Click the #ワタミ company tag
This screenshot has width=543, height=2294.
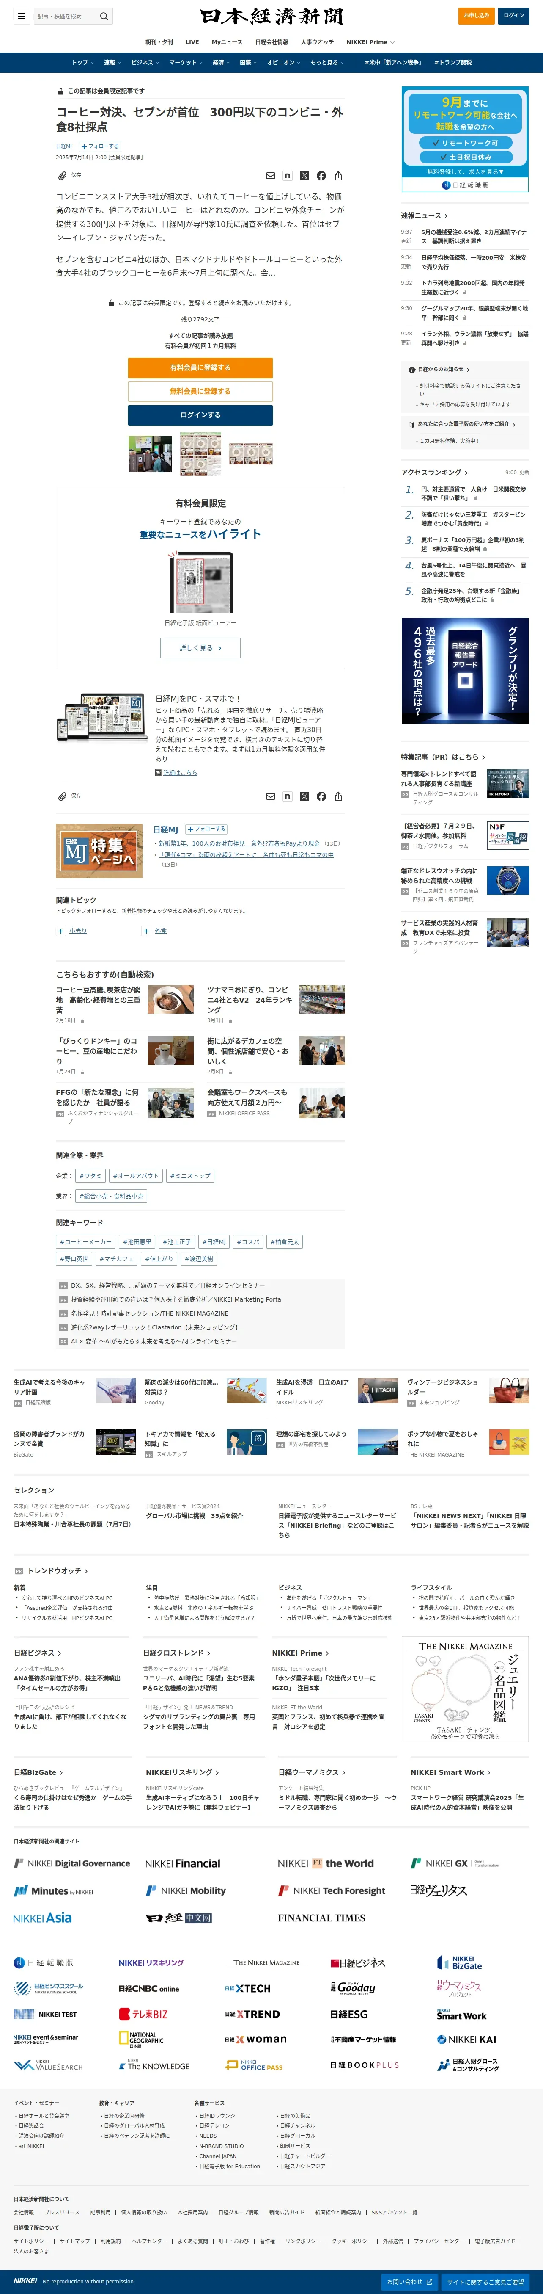[x=90, y=1175]
